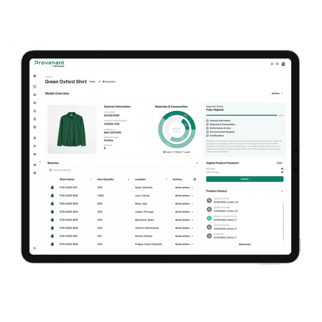Open the delivery truck icon in sidebar

(x=35, y=154)
